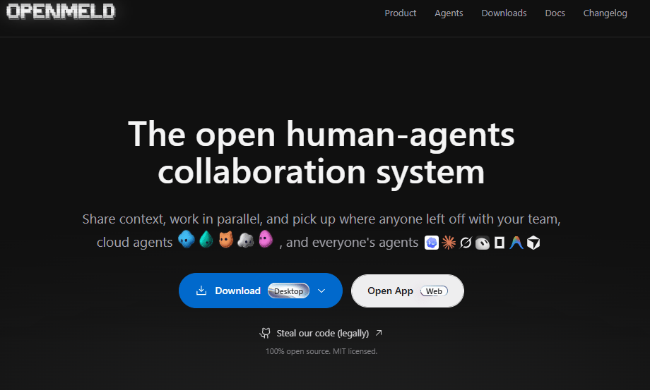
Task: Click the white hollow-rectangle agent icon
Action: [500, 243]
